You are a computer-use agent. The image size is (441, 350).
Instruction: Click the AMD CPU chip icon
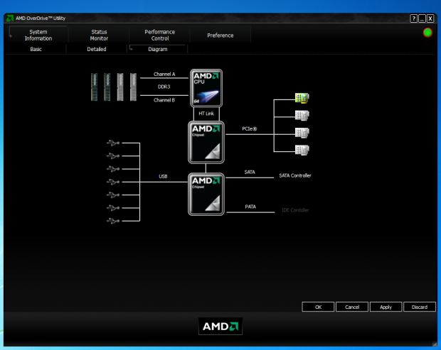206,87
